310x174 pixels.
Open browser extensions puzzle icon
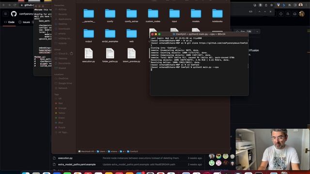coord(290,5)
